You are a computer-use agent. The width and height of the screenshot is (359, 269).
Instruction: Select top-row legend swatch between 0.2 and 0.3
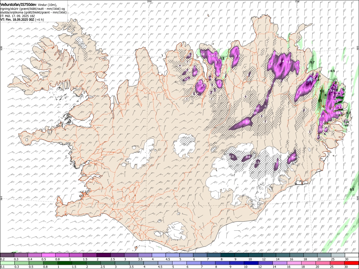coord(7,255)
